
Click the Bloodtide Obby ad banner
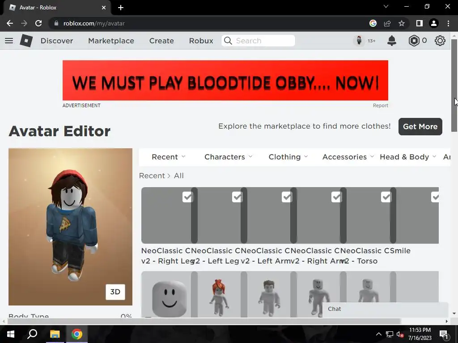(x=225, y=80)
